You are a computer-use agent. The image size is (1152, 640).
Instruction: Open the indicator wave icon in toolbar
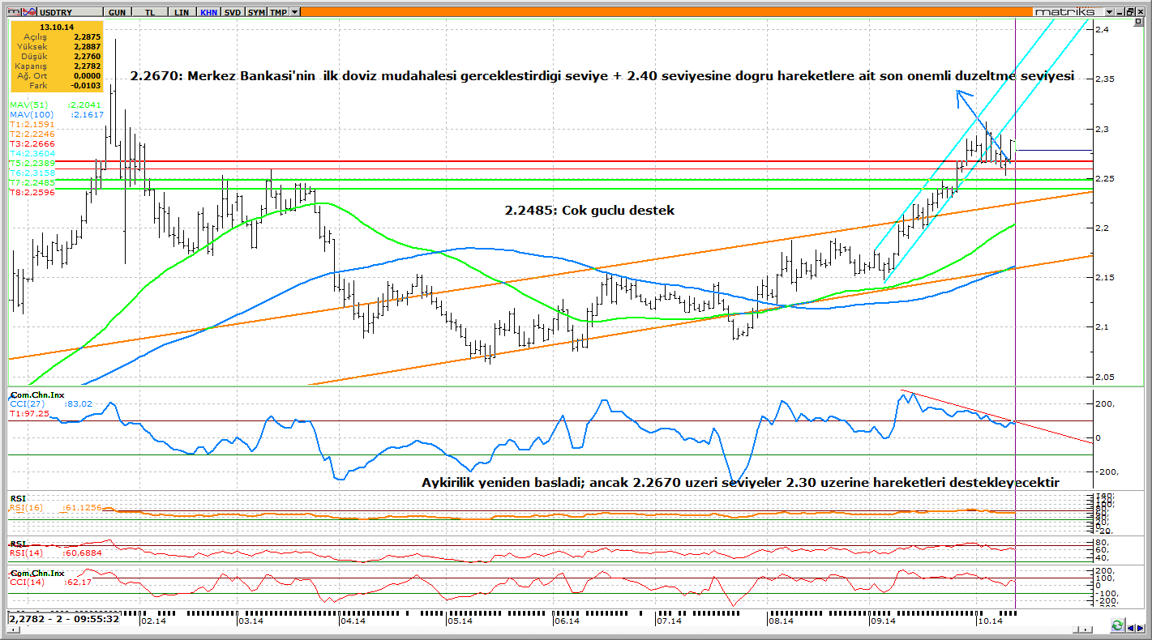pyautogui.click(x=29, y=12)
